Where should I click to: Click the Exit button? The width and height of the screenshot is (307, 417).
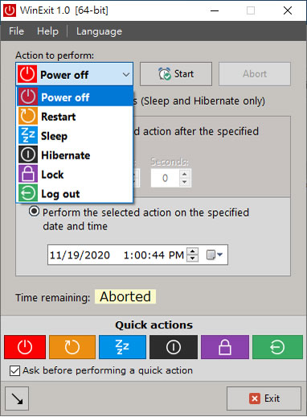click(264, 398)
